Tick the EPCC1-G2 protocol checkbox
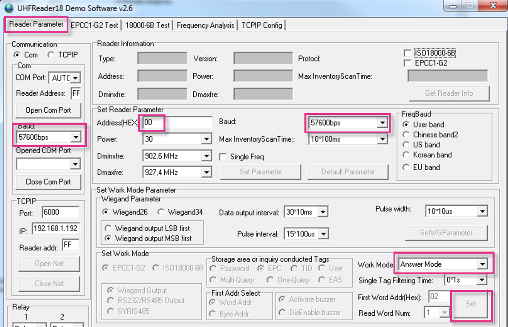508x327 pixels. (x=407, y=63)
